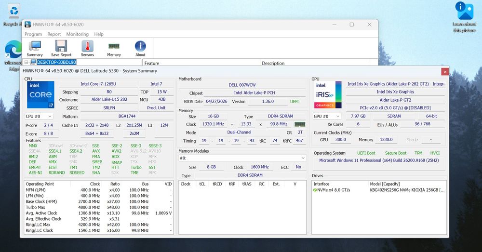Image resolution: width=482 pixels, height=252 pixels.
Task: Collapse the DESKTOP-3JBDL90 tree node
Action: pos(27,62)
